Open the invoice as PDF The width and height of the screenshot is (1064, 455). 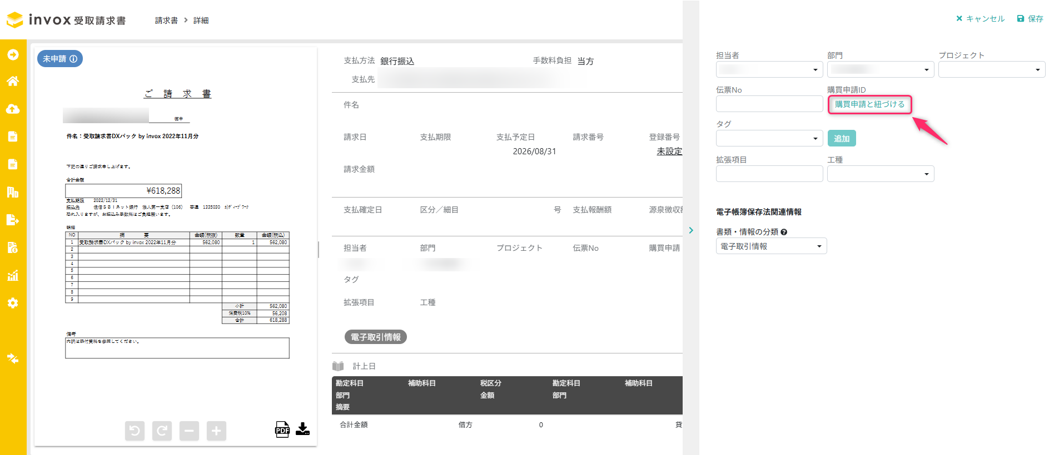282,429
